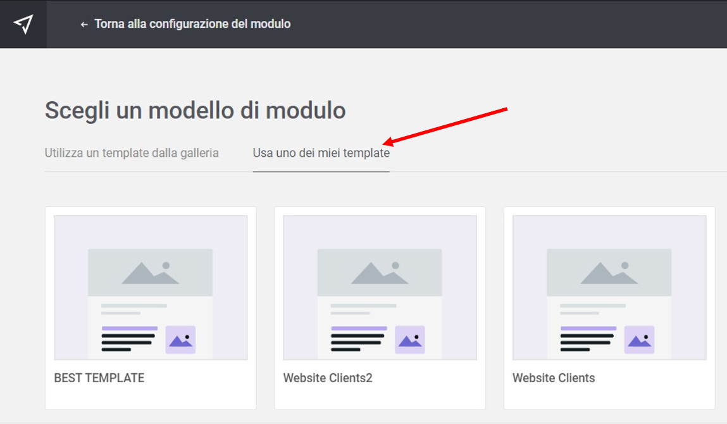Click the text lines graphic in BEST TEMPLATE preview
Screen dimensions: 727x424
pyautogui.click(x=129, y=339)
